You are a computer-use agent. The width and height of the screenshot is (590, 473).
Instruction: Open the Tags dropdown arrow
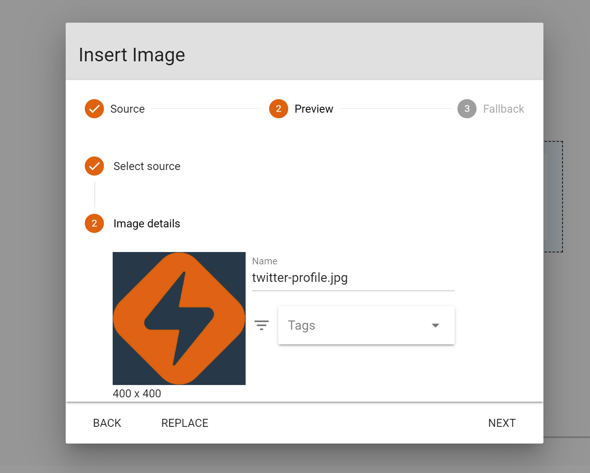pos(436,325)
